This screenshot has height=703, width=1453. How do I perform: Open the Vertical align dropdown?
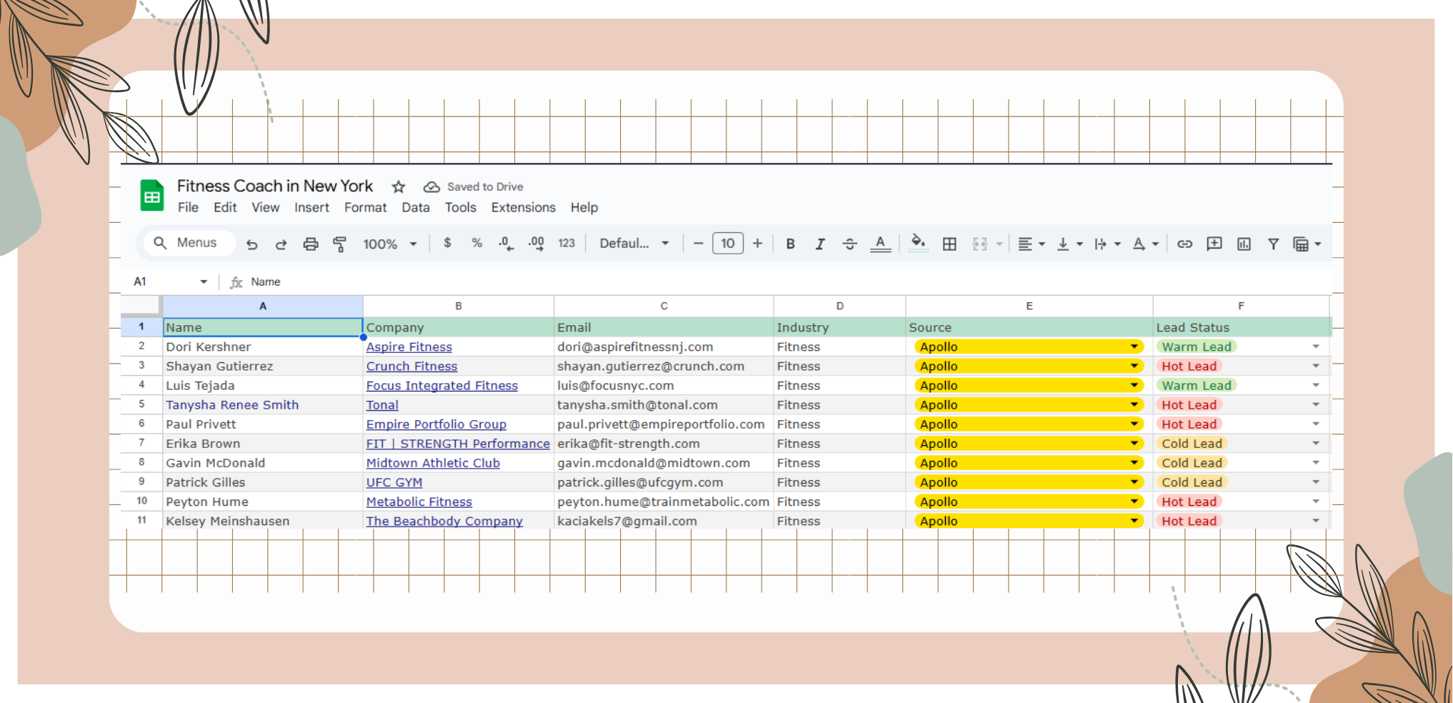(1070, 244)
